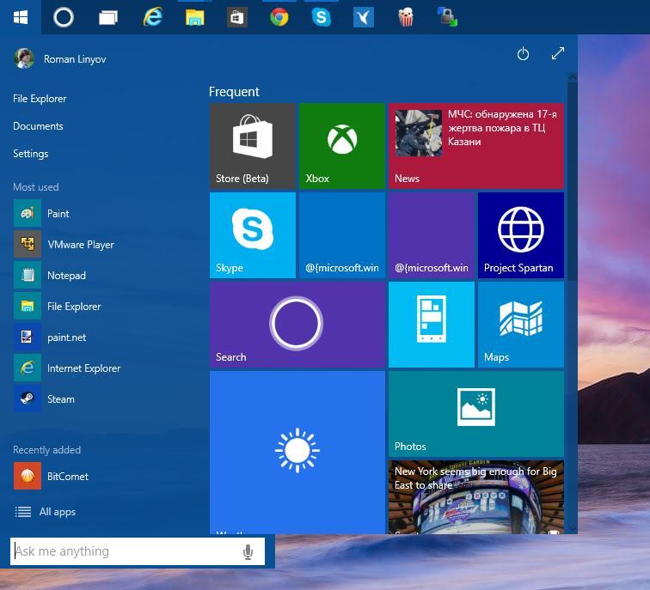Open the purple @{microsoft.win tile
Viewport: 650px width, 590px height.
point(431,235)
